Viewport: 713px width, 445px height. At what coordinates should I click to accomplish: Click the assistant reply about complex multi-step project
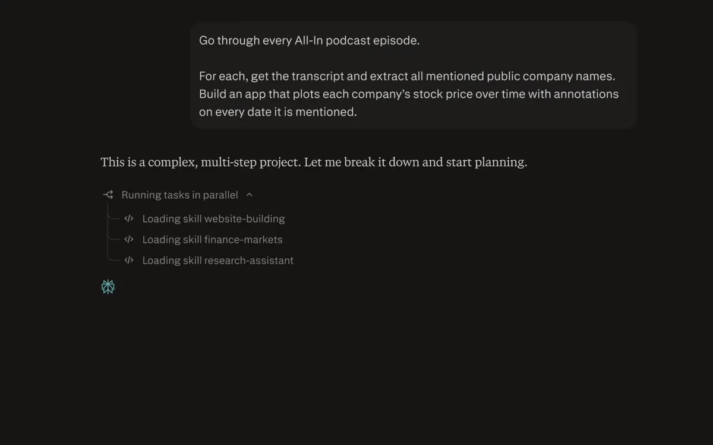click(x=314, y=162)
